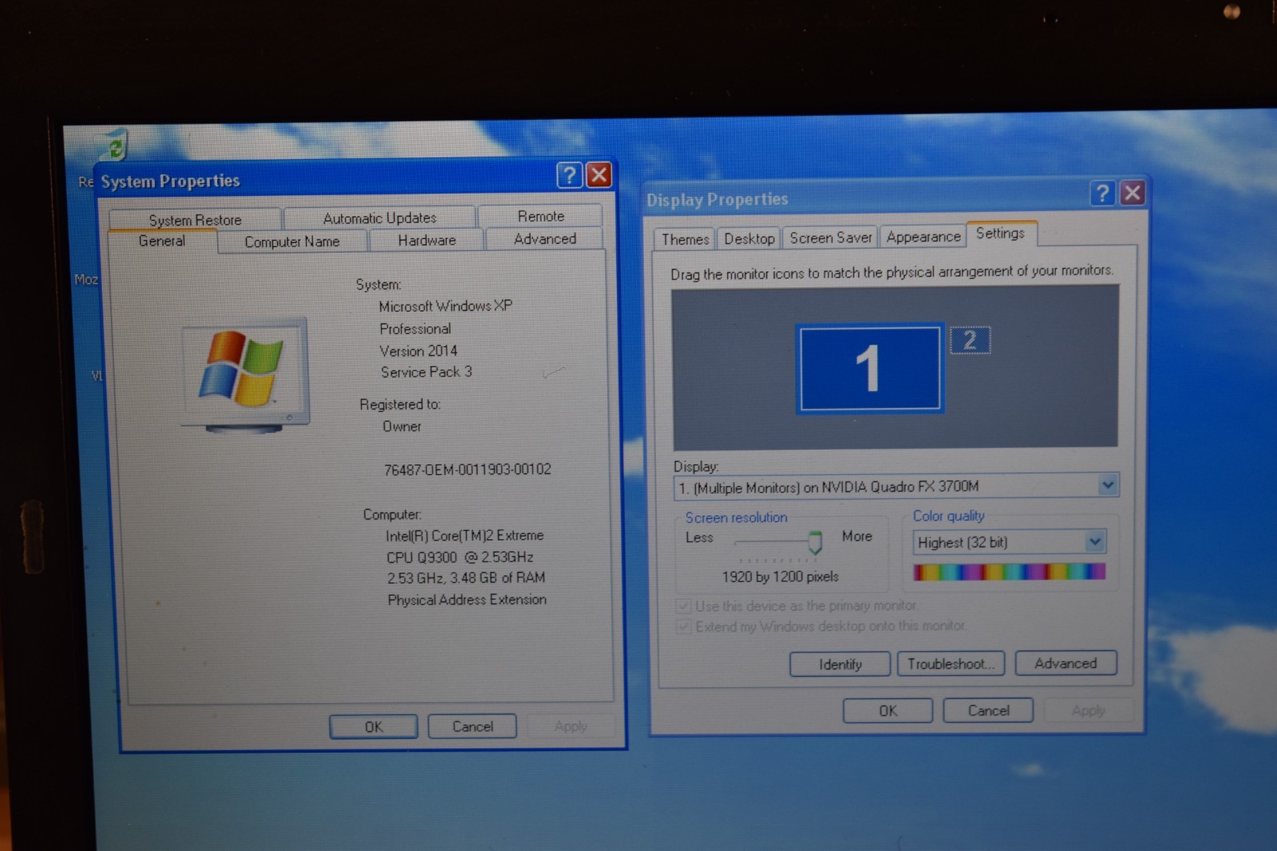Screen dimensions: 1277x851
Task: Click the 'Version 2014' text
Action: tap(418, 351)
